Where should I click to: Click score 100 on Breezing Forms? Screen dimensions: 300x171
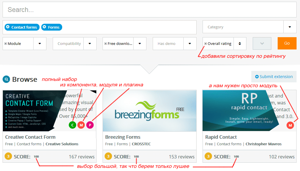pyautogui.click(x=136, y=156)
